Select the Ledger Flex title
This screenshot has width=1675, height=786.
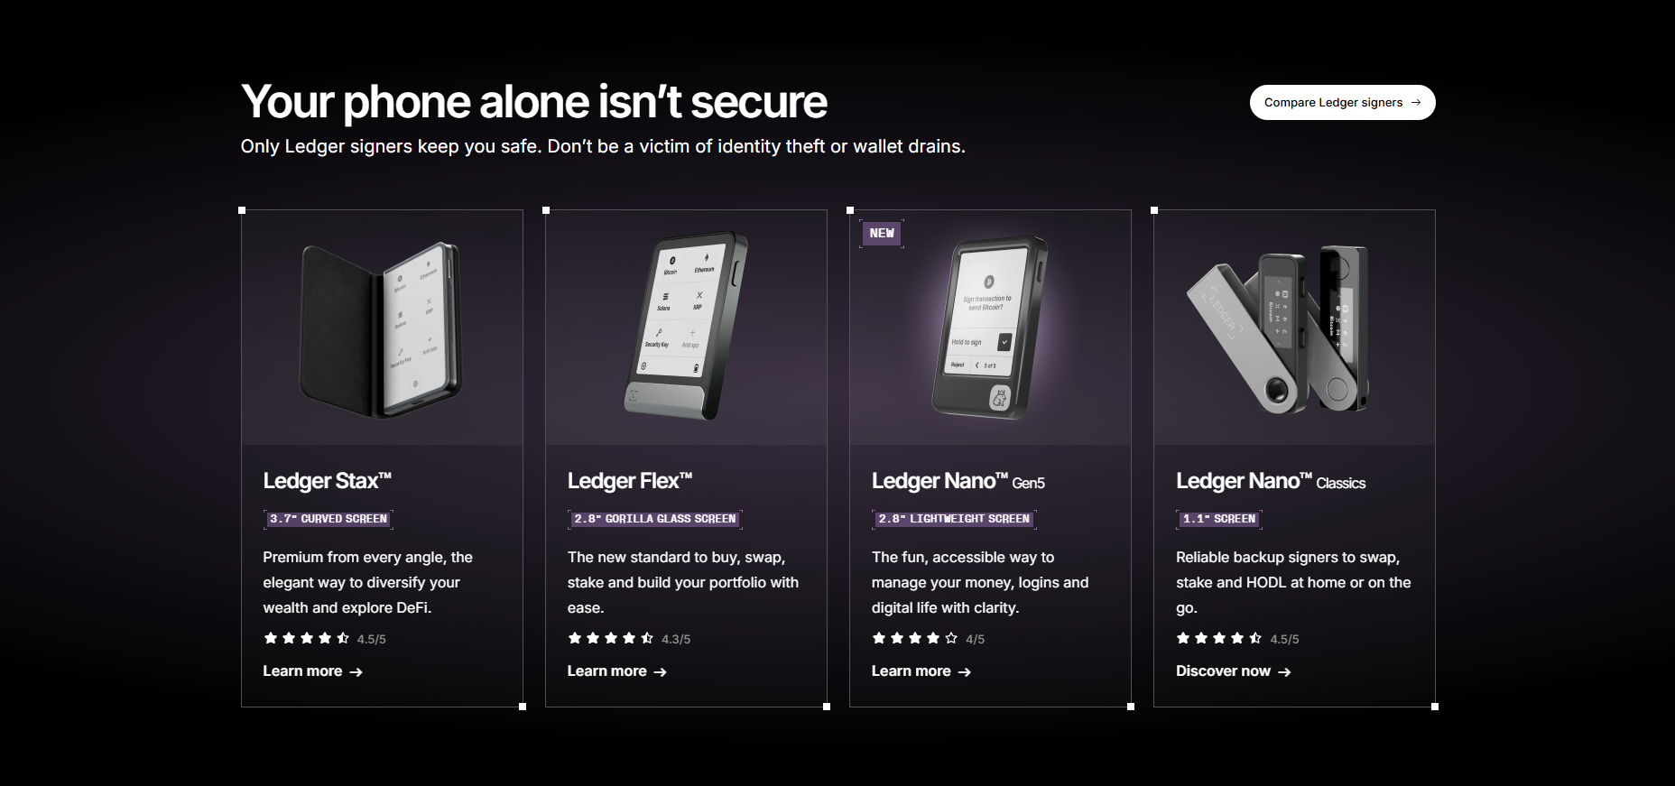point(629,481)
